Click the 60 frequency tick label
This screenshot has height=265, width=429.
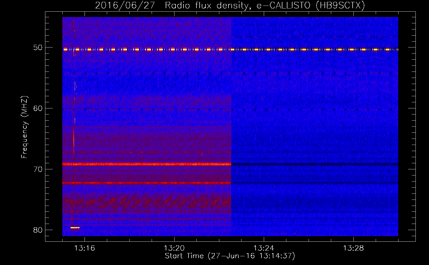tap(38, 108)
